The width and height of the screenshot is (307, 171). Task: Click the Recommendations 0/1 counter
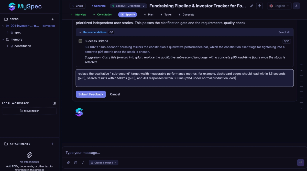tap(111, 32)
